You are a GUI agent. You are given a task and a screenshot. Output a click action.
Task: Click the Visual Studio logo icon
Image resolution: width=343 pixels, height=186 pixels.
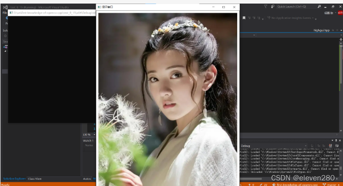click(5, 7)
